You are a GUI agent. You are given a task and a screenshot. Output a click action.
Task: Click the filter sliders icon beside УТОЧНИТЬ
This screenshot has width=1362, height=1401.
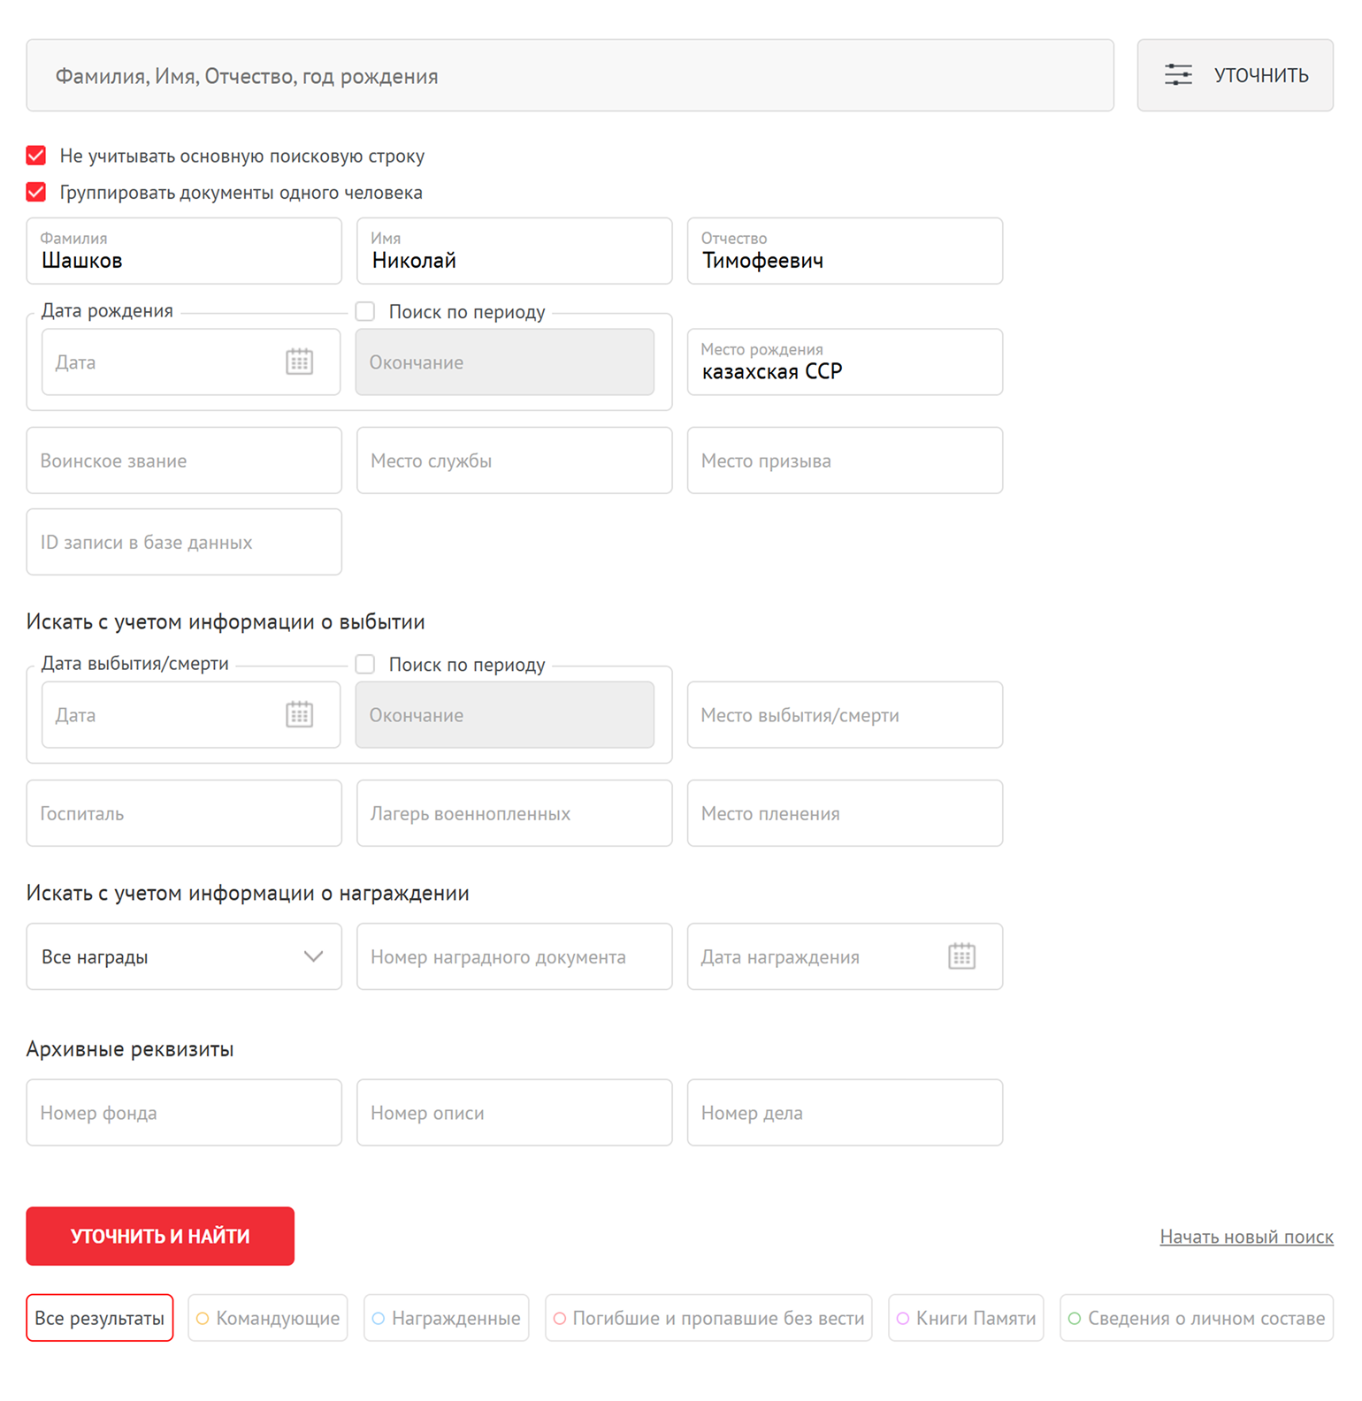pyautogui.click(x=1178, y=75)
